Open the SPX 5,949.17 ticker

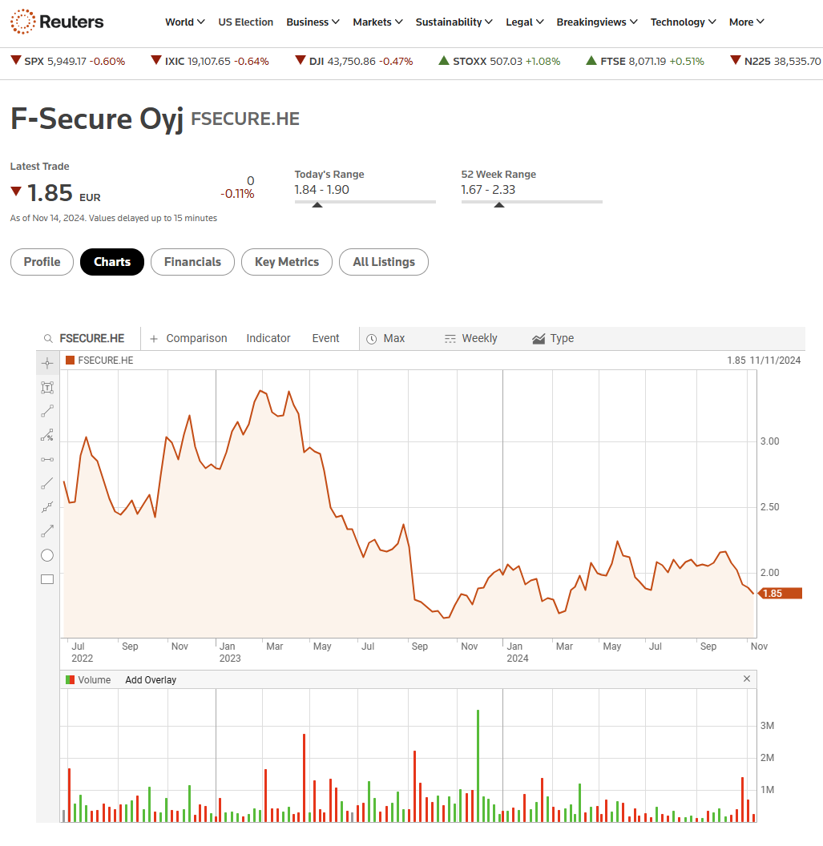click(68, 61)
